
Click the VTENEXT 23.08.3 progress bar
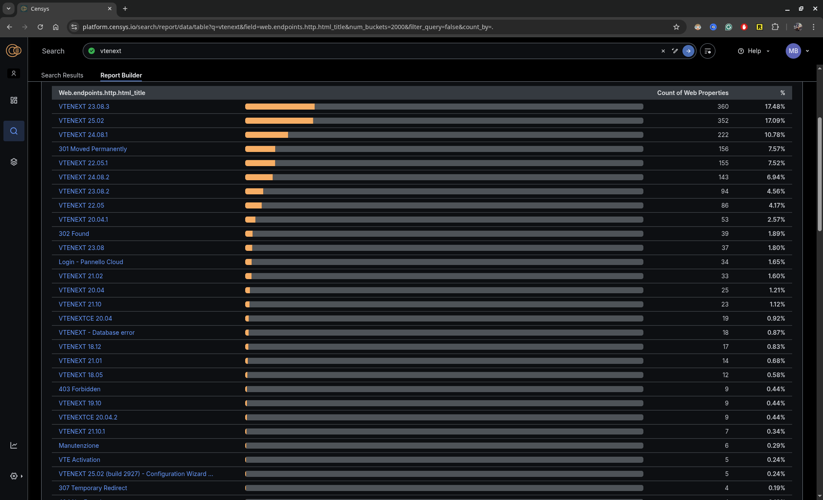[444, 107]
